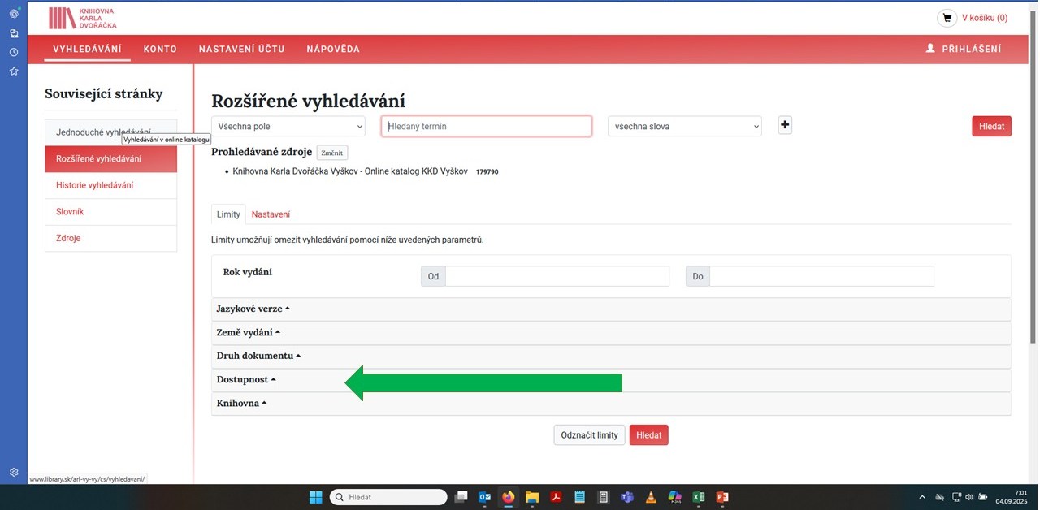This screenshot has height=510, width=1040.
Task: Expand the Druh dokumentu section
Action: [x=258, y=356]
